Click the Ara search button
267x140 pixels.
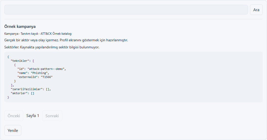tap(256, 10)
